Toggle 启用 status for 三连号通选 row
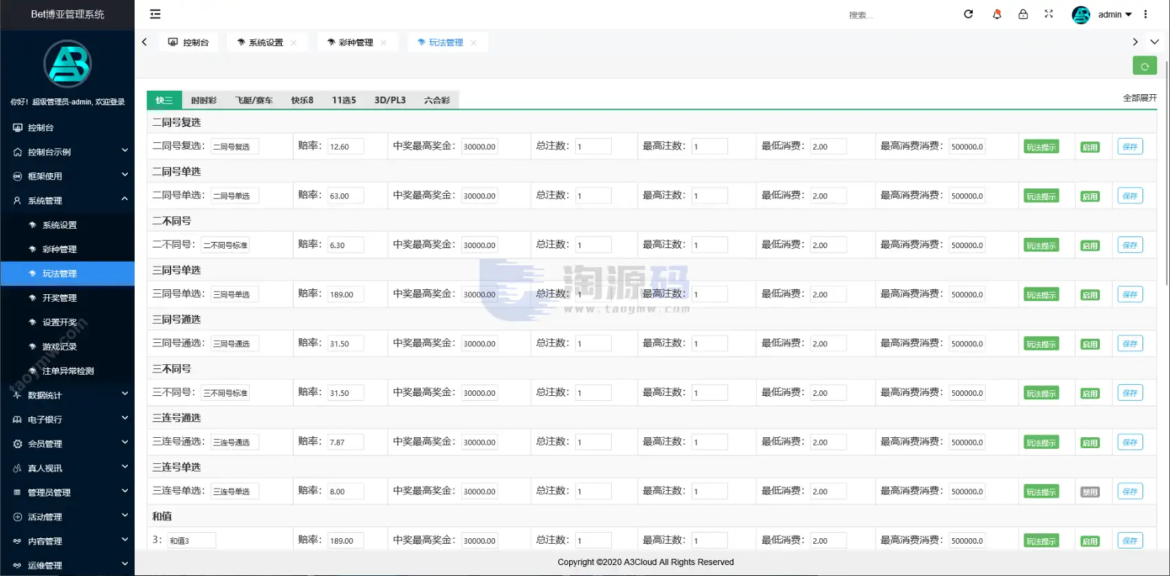The width and height of the screenshot is (1170, 576). click(1090, 443)
